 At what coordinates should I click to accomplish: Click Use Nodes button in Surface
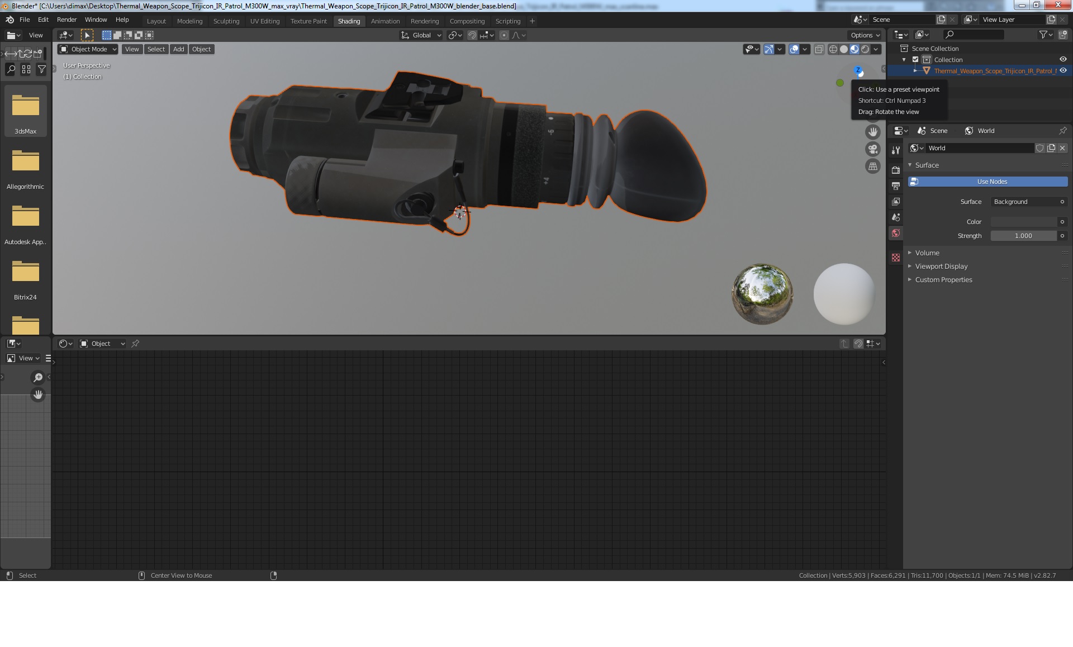coord(992,181)
